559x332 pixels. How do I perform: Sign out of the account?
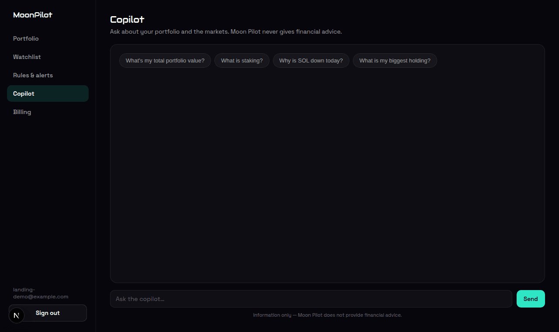click(48, 313)
